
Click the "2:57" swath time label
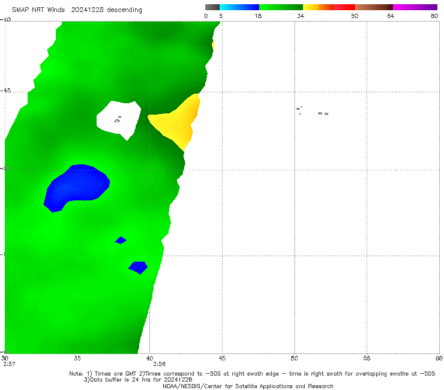[9, 364]
